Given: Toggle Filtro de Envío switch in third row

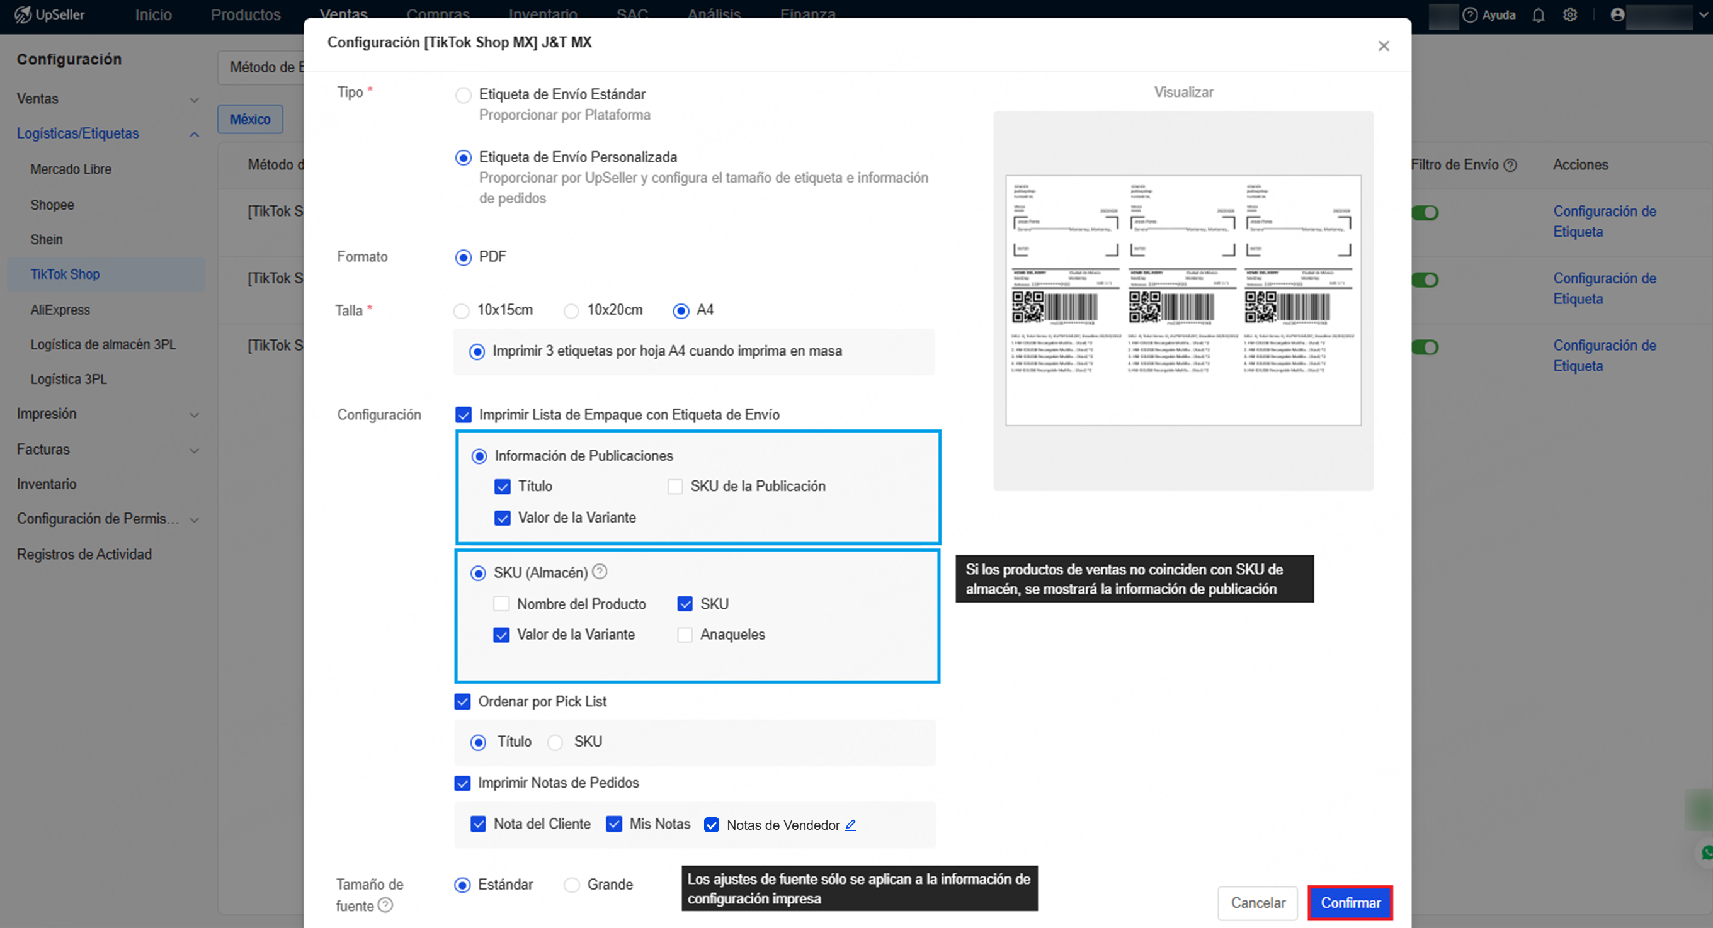Looking at the screenshot, I should point(1425,347).
